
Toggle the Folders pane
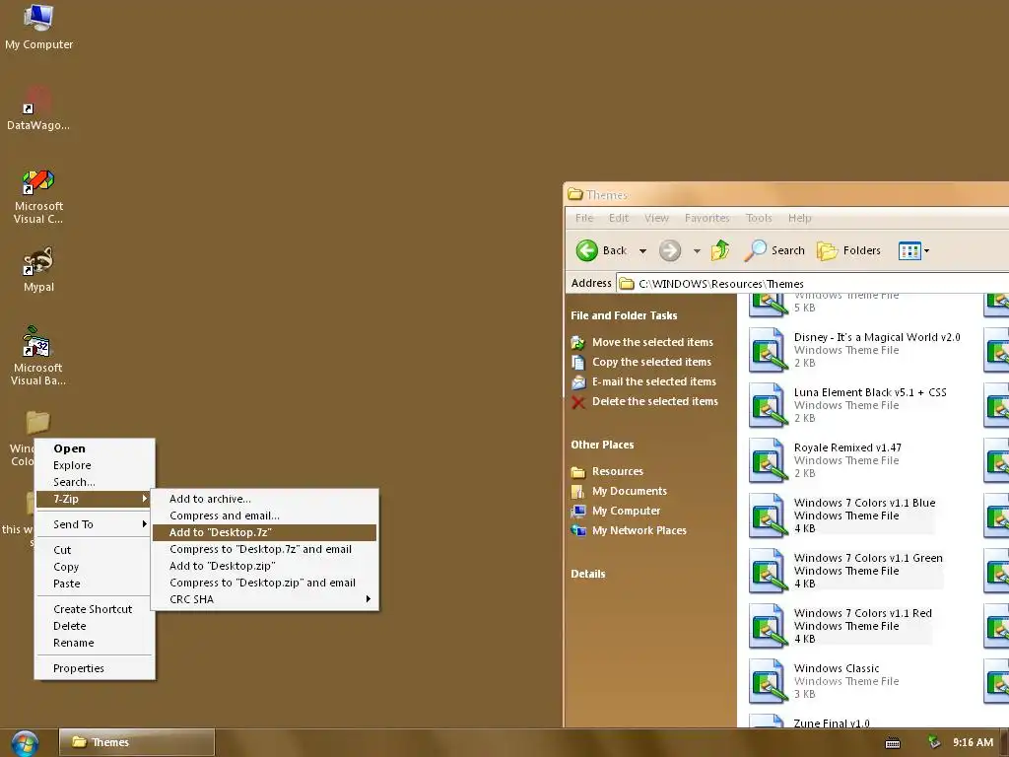[x=848, y=250]
